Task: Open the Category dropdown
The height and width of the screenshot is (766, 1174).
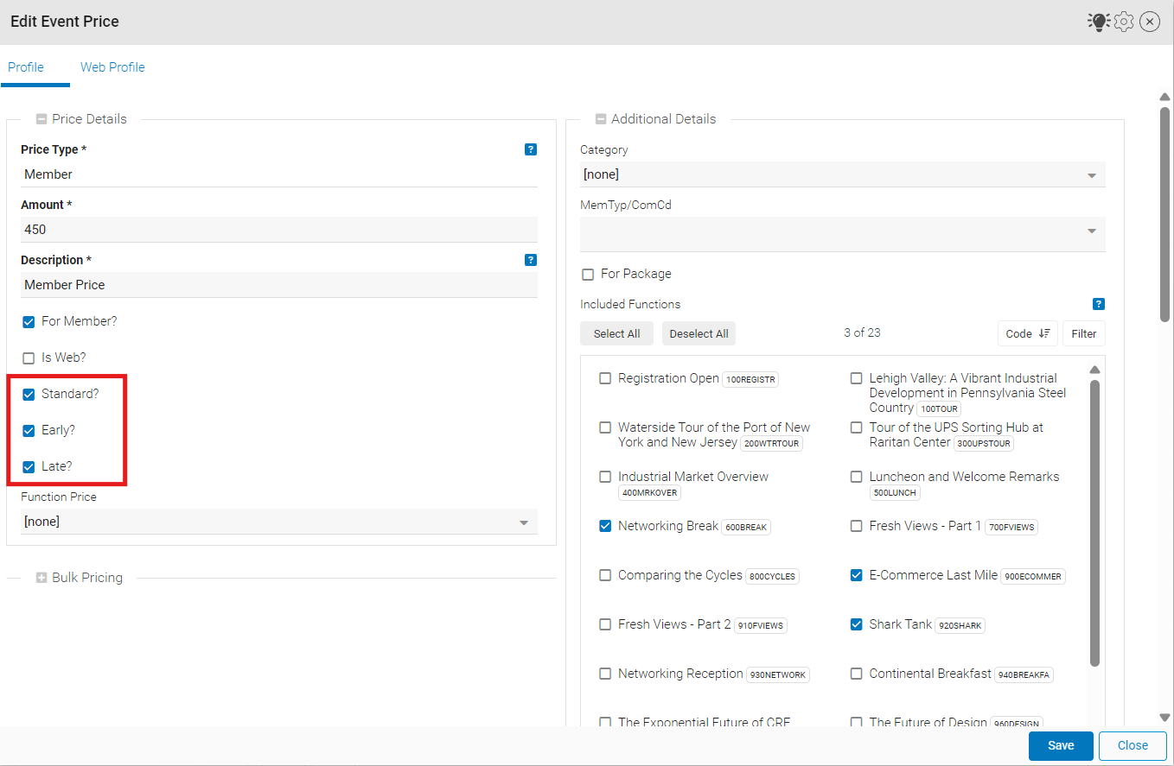Action: pos(843,174)
